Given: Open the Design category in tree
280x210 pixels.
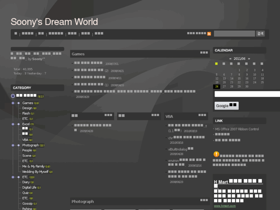Looking at the screenshot, I should 27,108.
